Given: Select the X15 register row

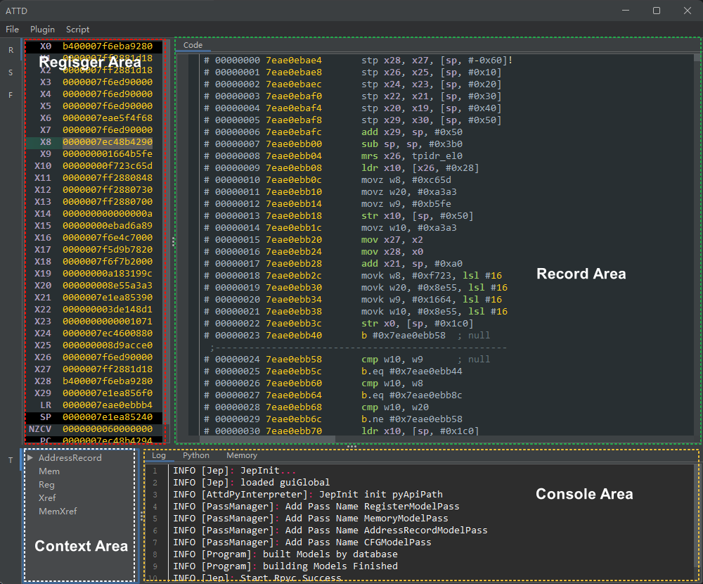Looking at the screenshot, I should [93, 225].
